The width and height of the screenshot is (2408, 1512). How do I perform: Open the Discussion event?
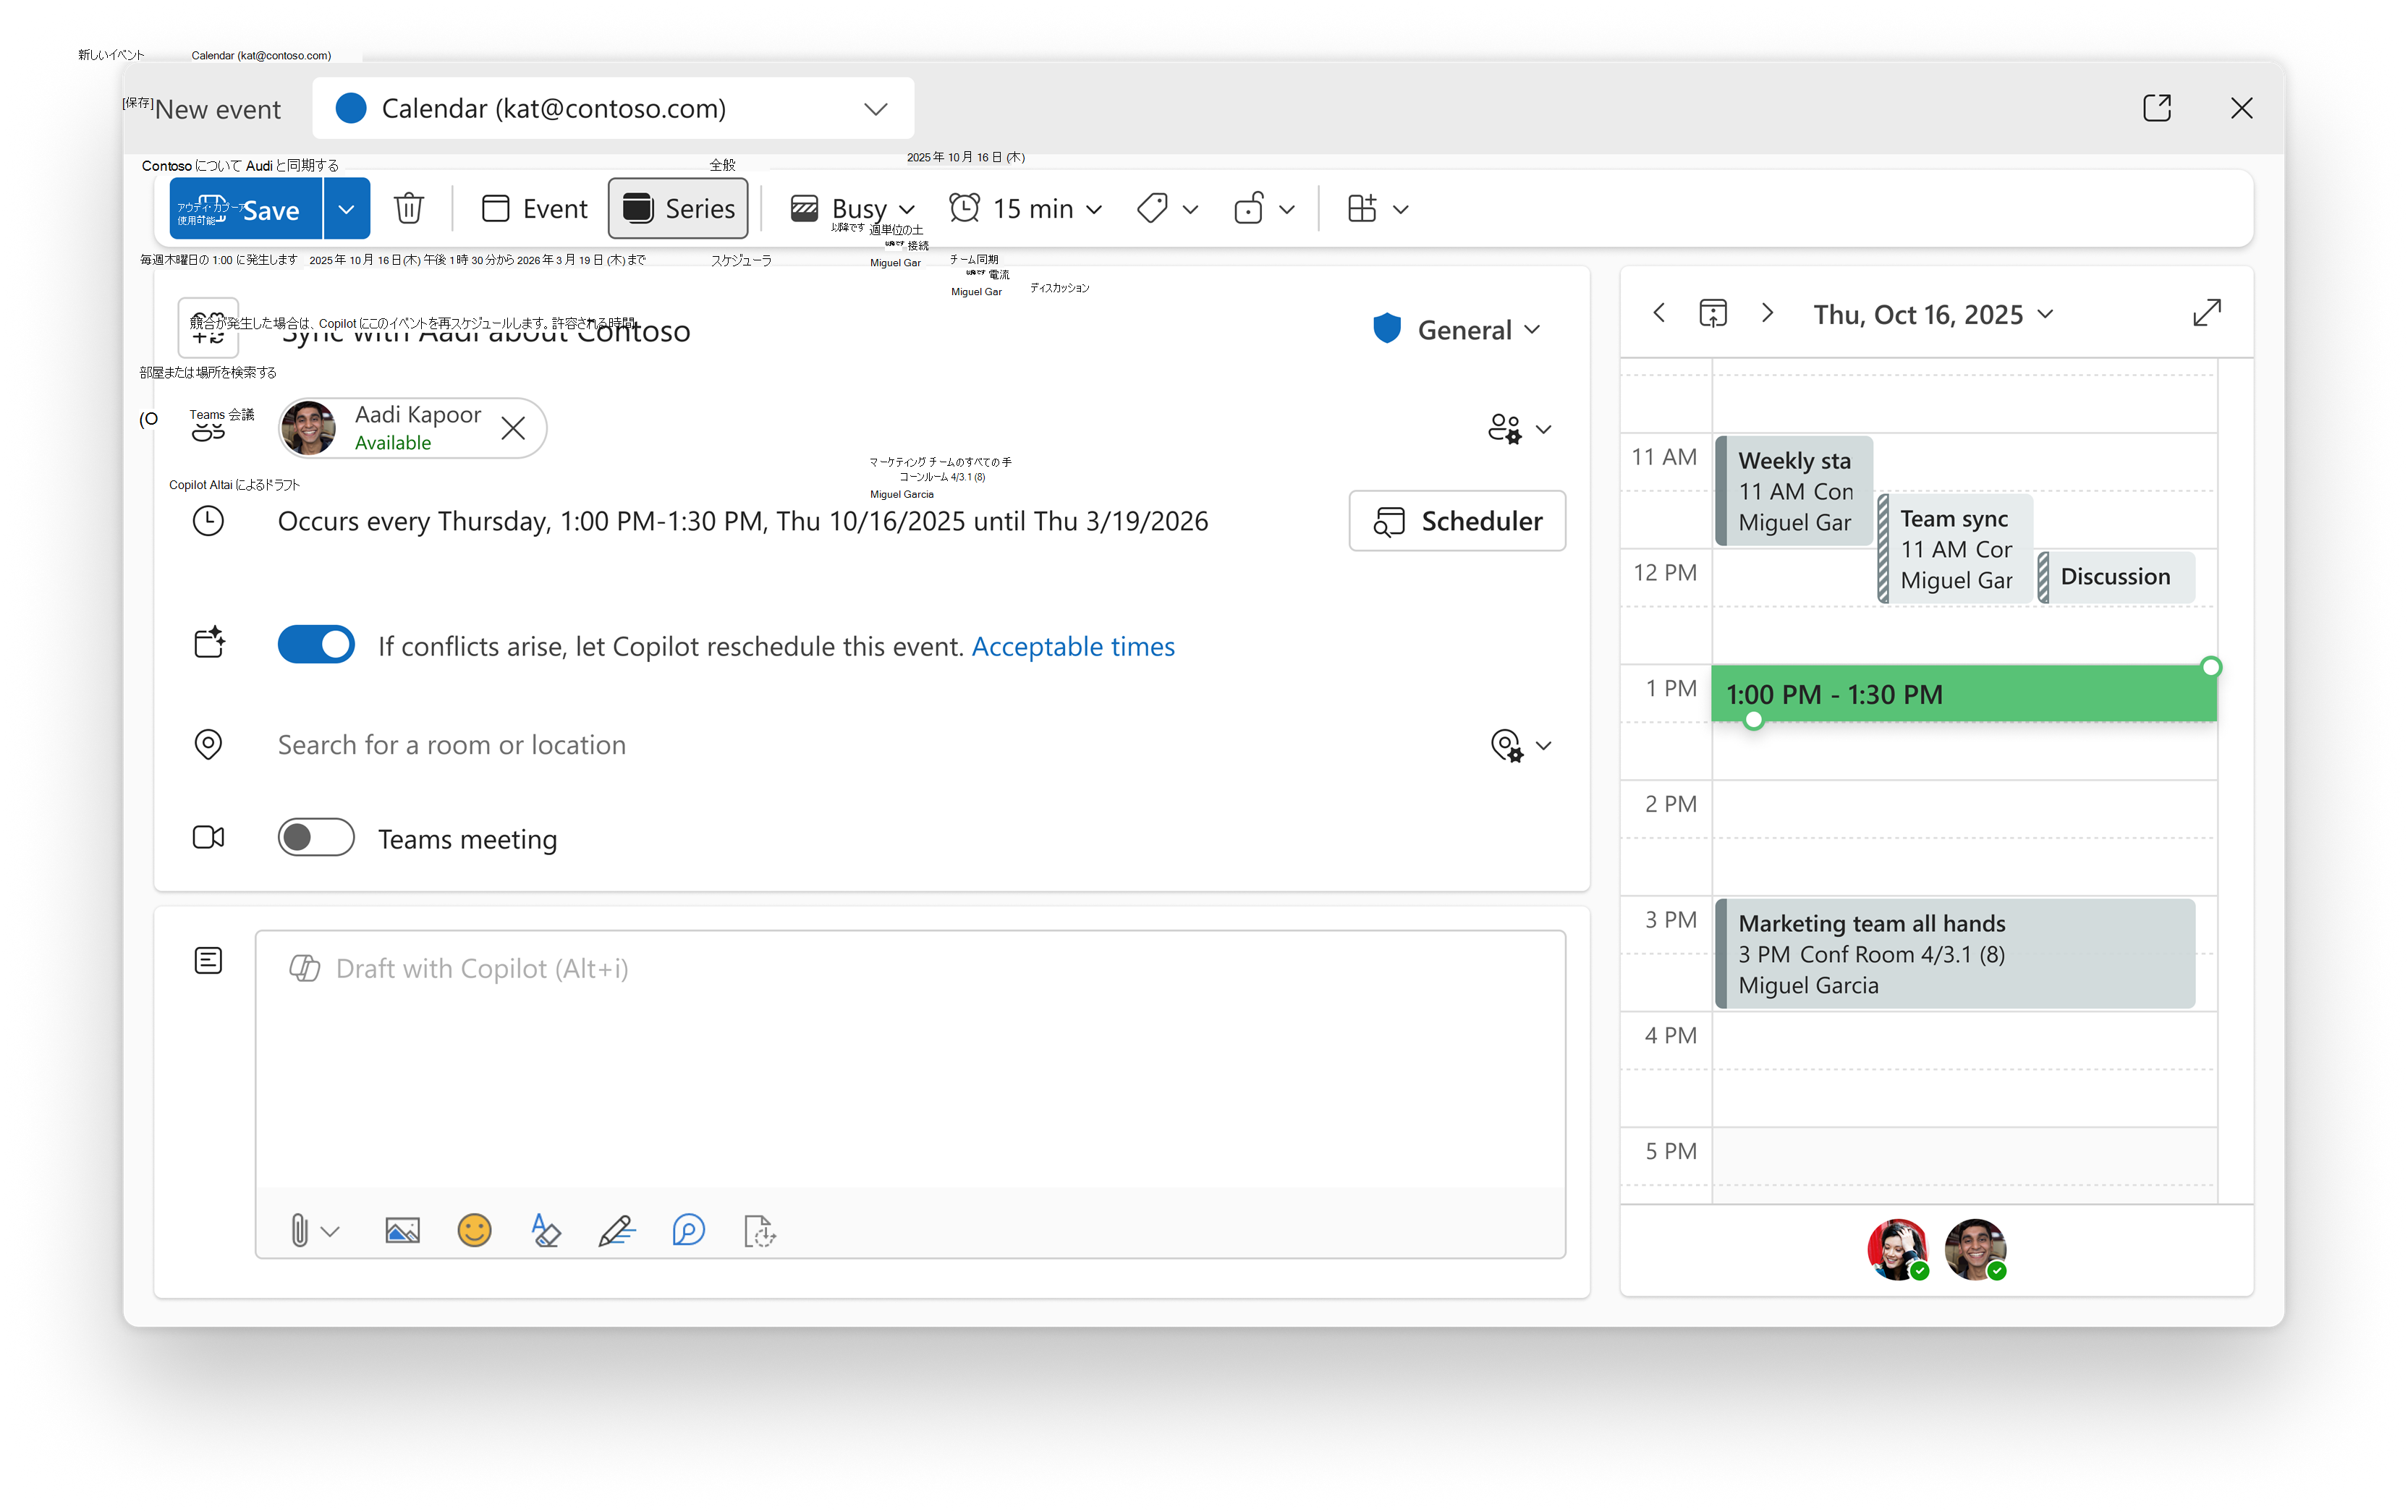click(2115, 577)
